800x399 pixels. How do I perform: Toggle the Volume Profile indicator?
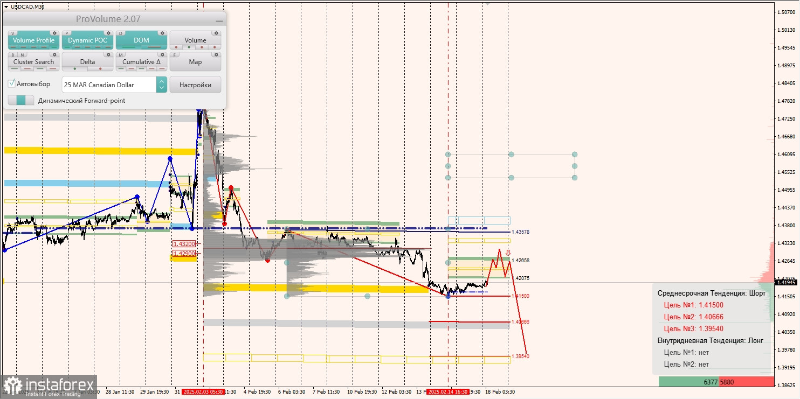[x=33, y=40]
